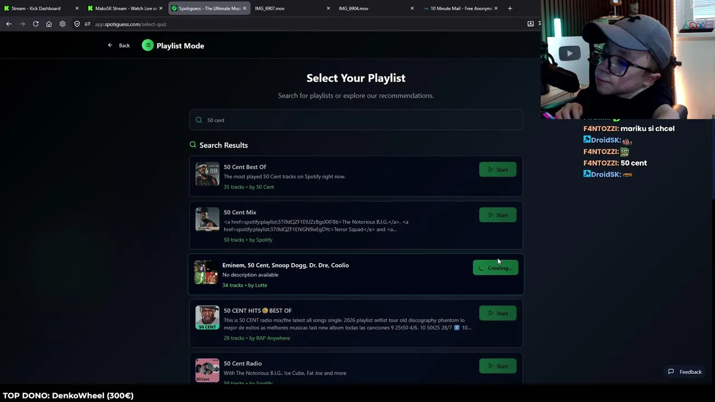The height and width of the screenshot is (402, 715).
Task: Start the 50 Cent Mix playlist
Action: click(x=498, y=215)
